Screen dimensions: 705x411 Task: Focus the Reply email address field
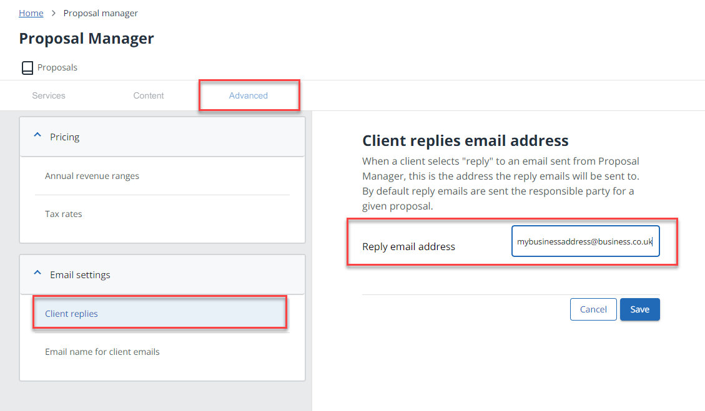[585, 241]
